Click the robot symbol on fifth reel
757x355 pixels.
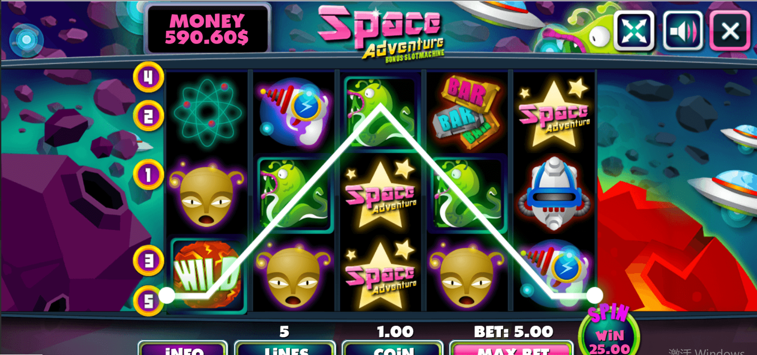[554, 194]
